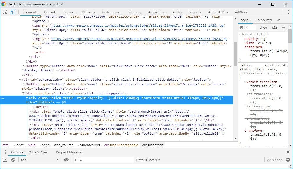Expand the photo slick-slide index 0 div

(30, 124)
